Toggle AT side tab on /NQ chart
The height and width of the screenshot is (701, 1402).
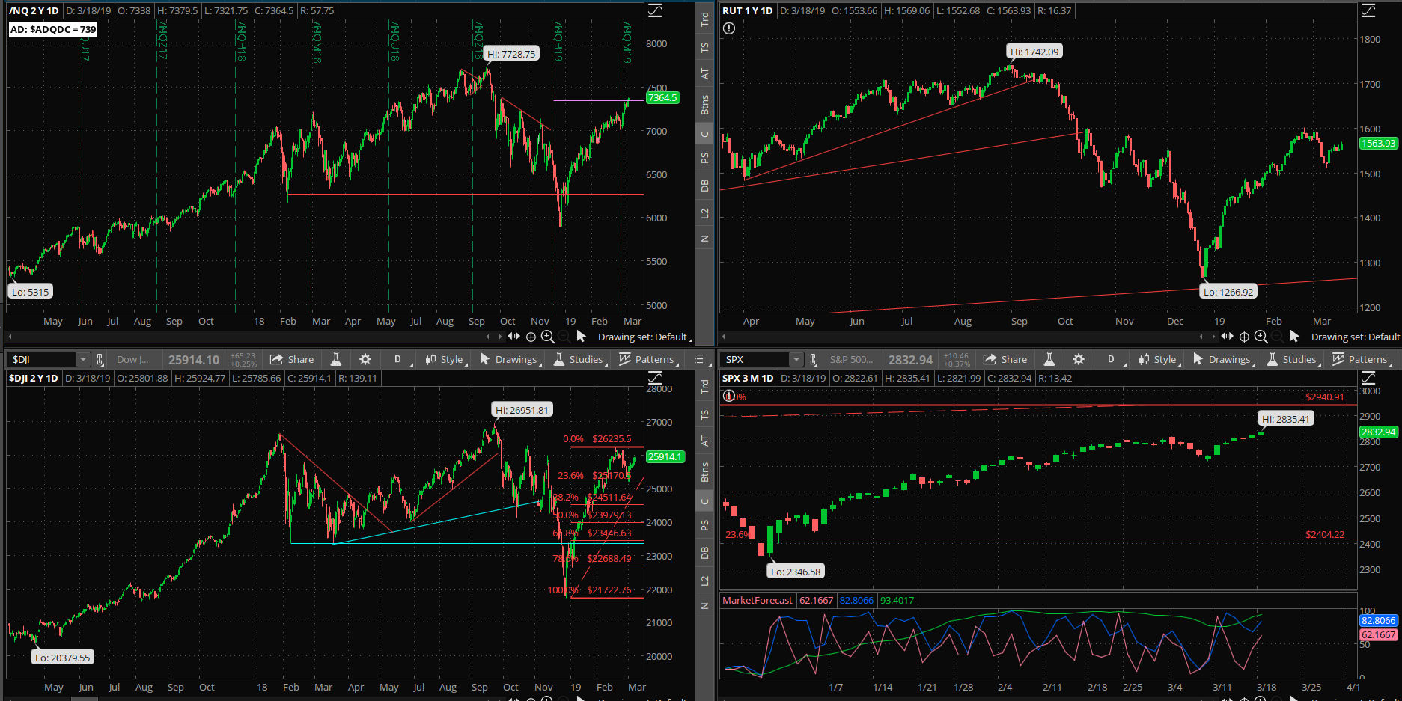click(704, 73)
